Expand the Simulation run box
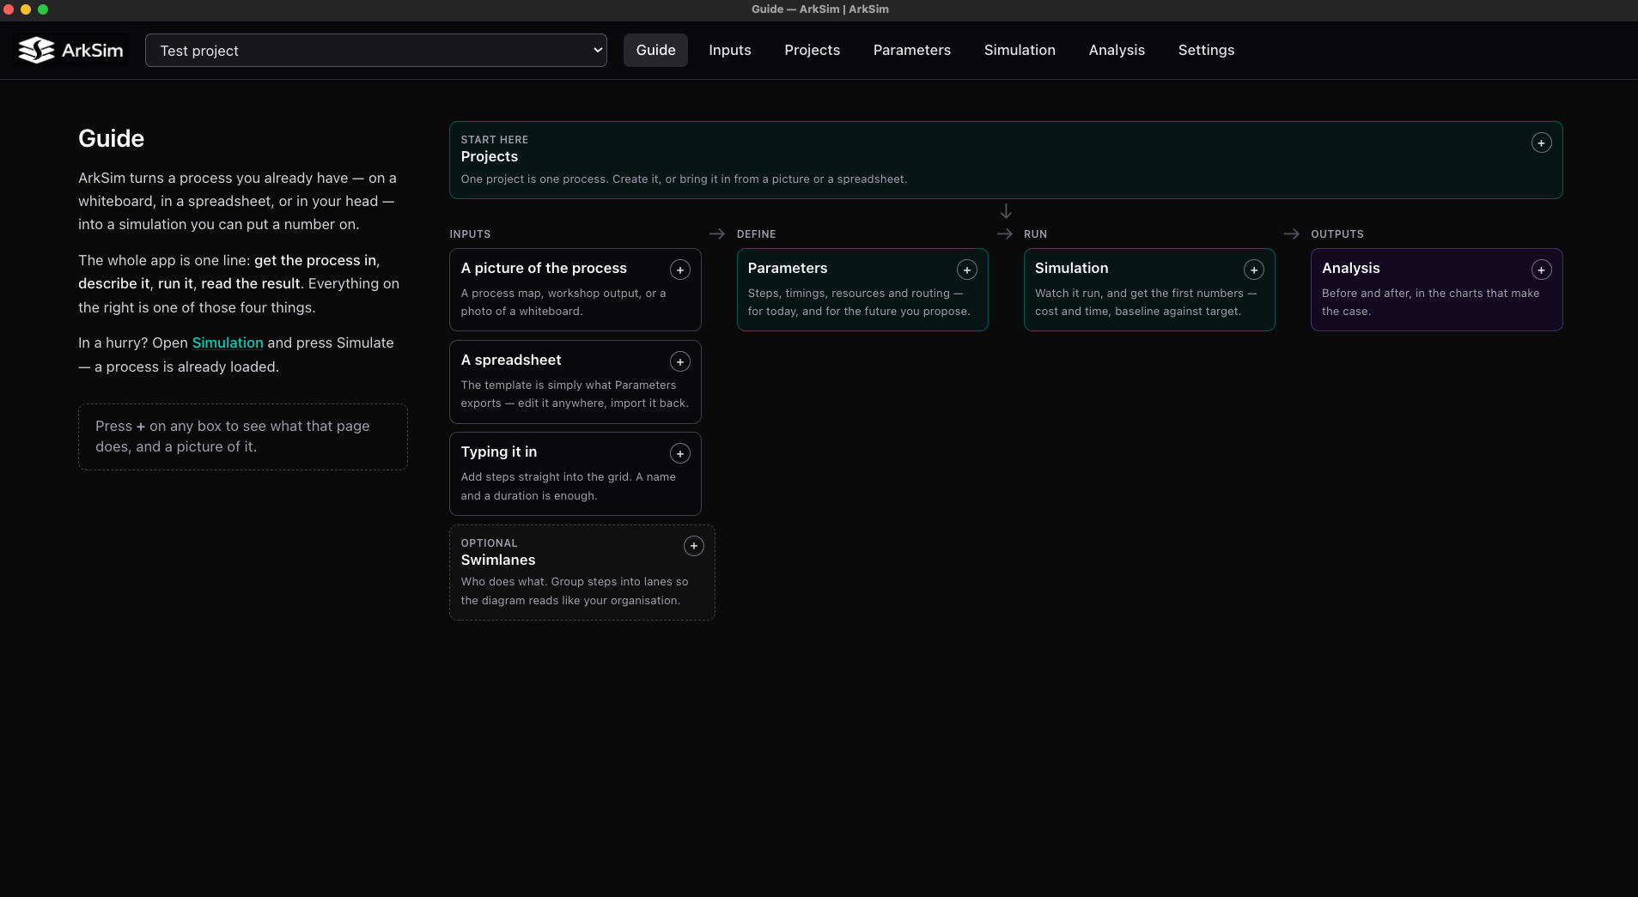1638x897 pixels. [1254, 270]
